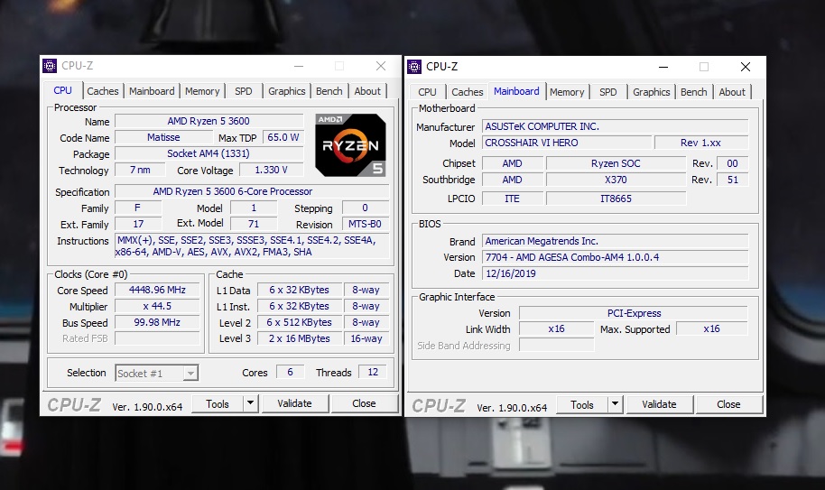
Task: Minimize the left CPU-Z window
Action: [x=299, y=66]
